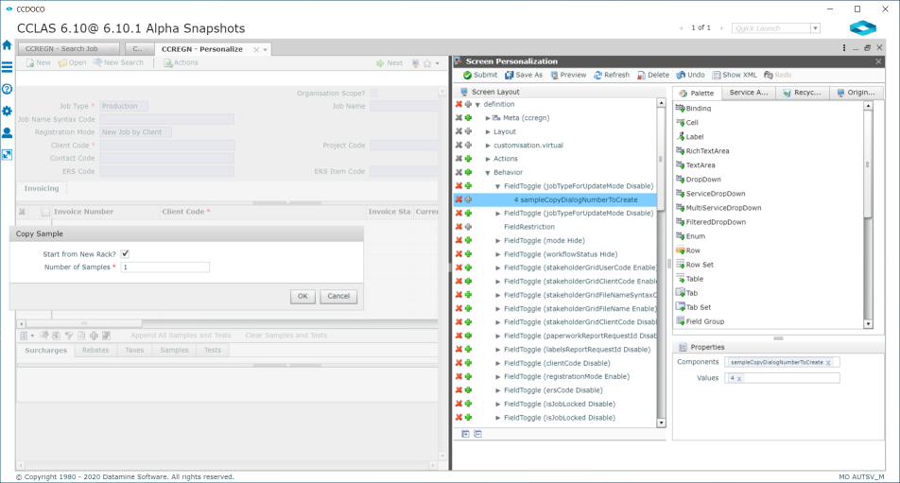Open the Help icon in left sidebar
This screenshot has height=483, width=900.
7,89
